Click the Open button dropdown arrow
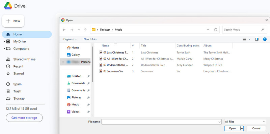Viewport: 270px width, 134px height. click(x=242, y=128)
